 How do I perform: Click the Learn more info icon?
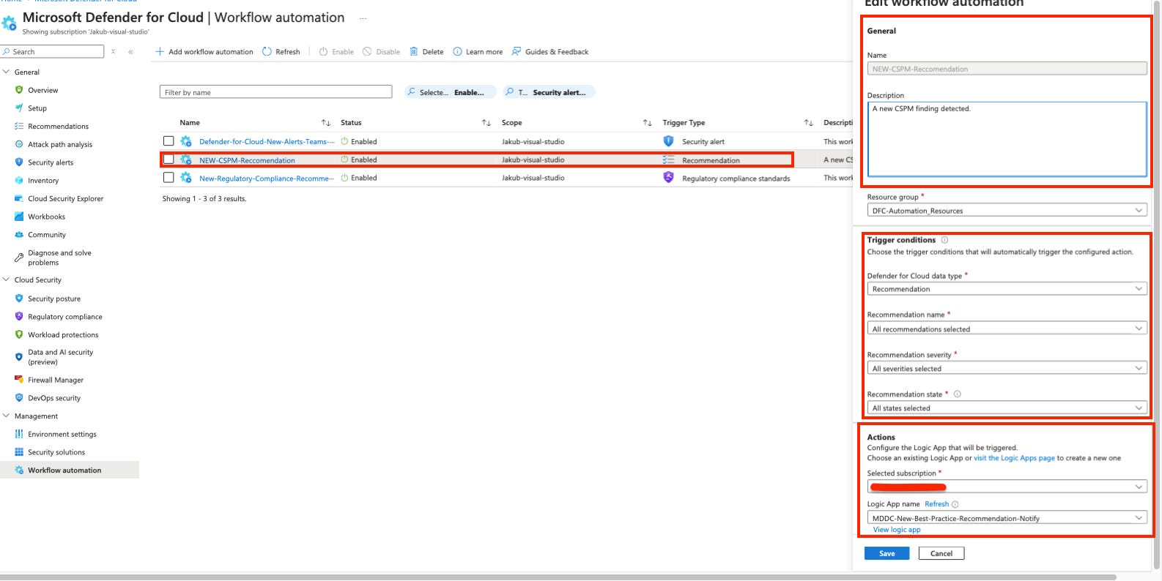tap(457, 52)
